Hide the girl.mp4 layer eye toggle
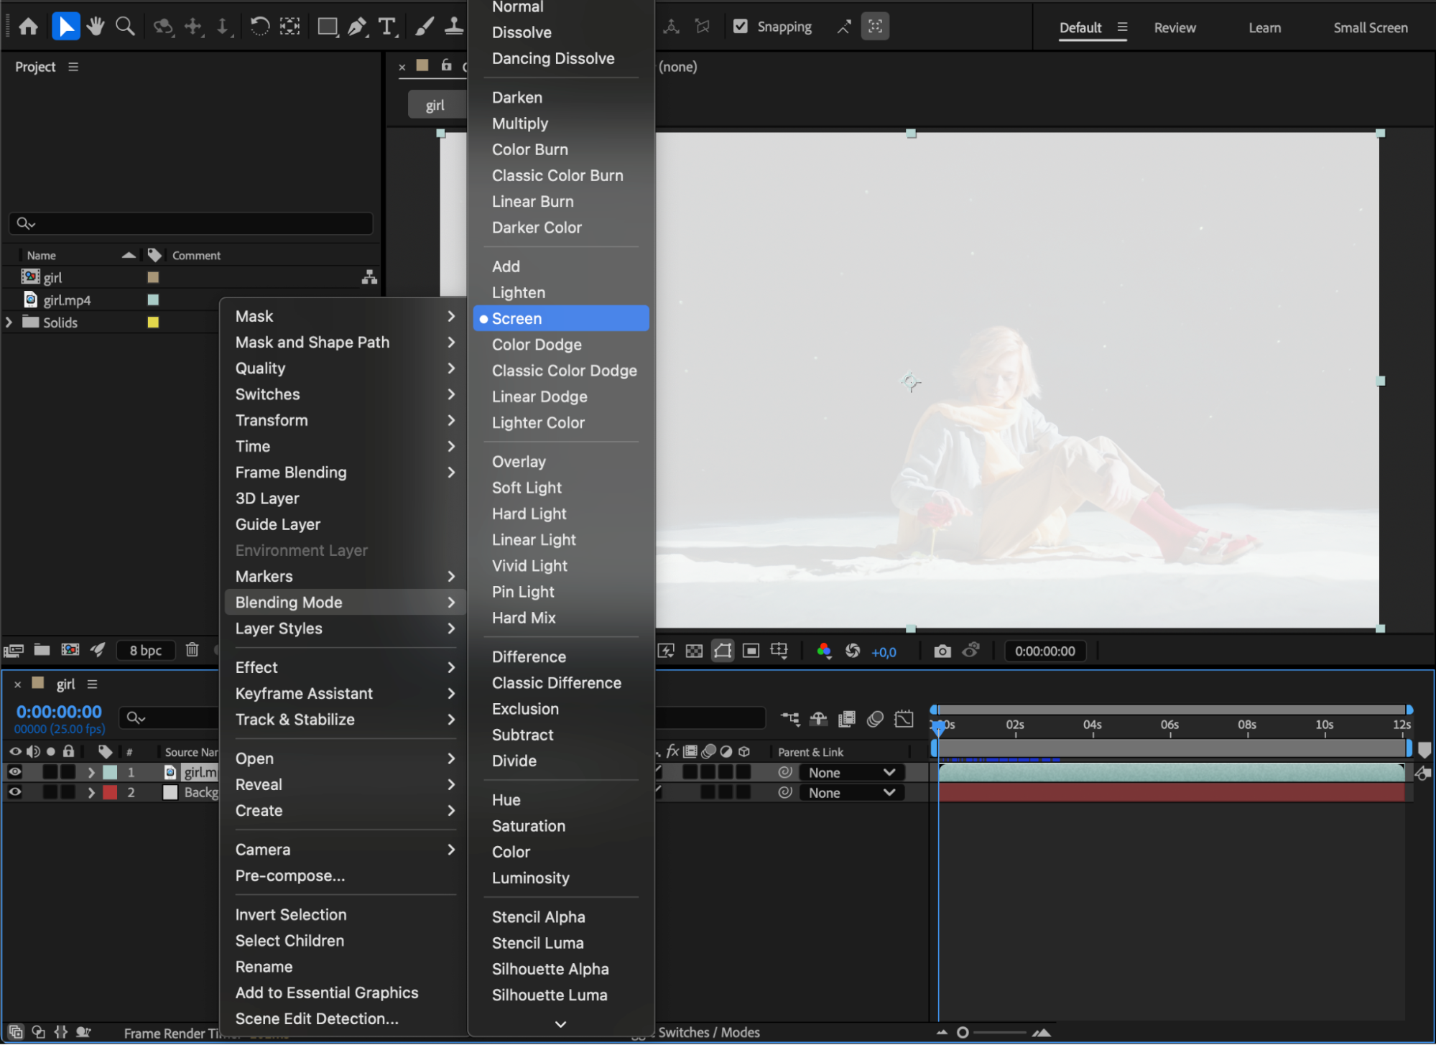The width and height of the screenshot is (1436, 1045). (x=14, y=772)
